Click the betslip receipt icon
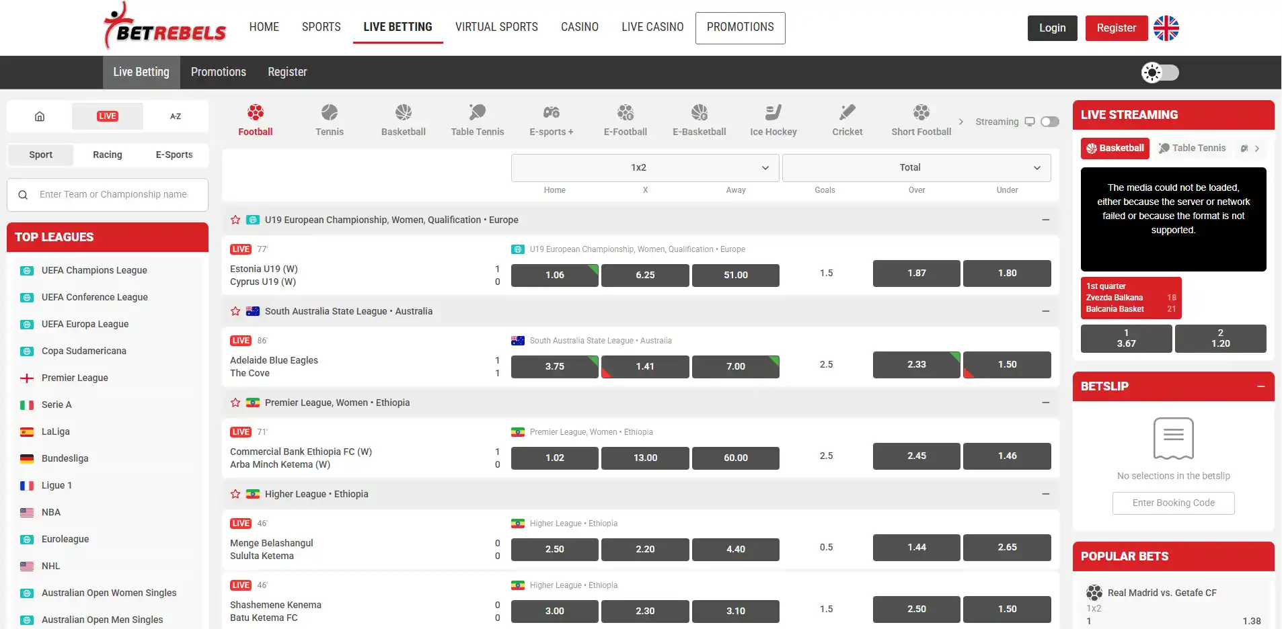1282x629 pixels. point(1174,438)
